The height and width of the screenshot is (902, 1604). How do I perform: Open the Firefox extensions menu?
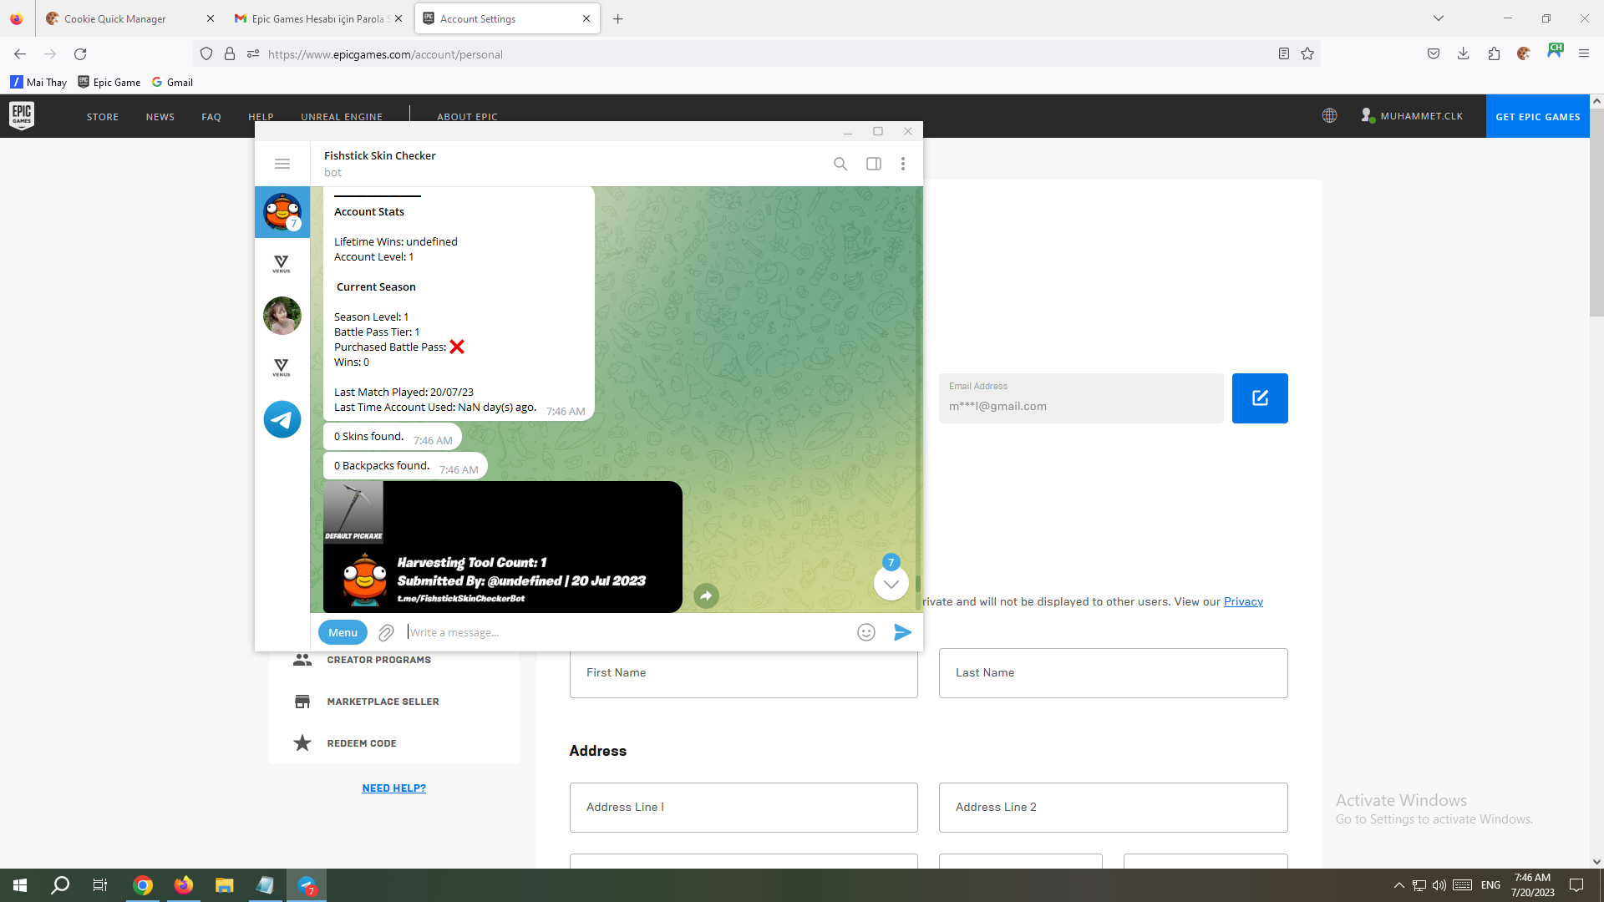coord(1494,54)
